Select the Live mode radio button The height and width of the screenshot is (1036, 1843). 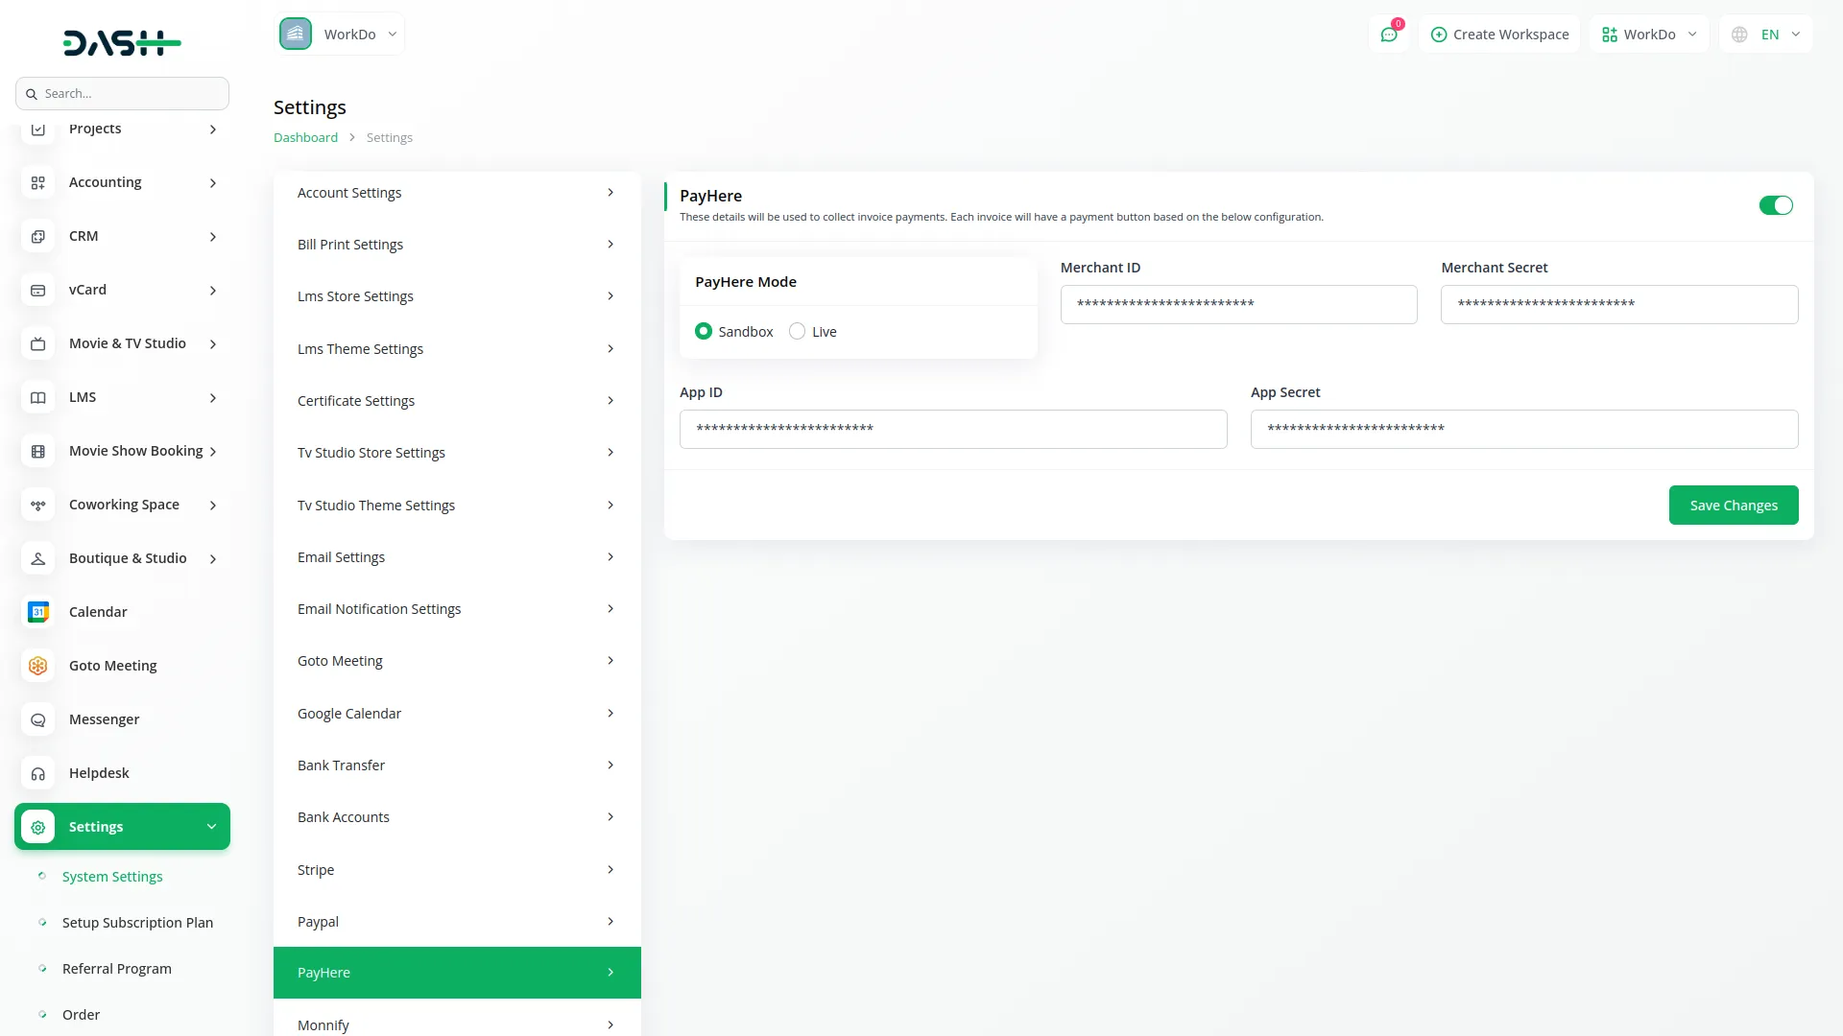tap(797, 332)
